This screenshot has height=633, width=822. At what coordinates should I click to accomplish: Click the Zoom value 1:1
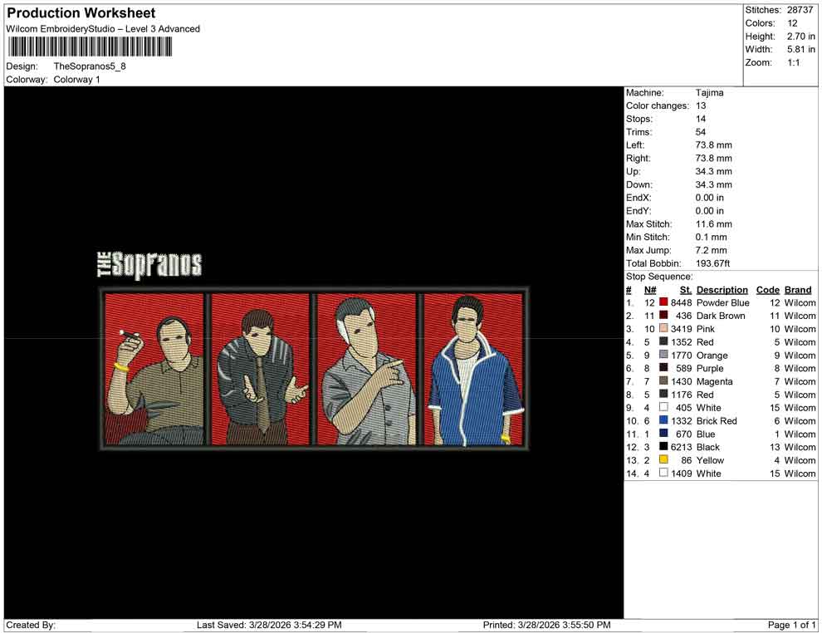click(793, 62)
